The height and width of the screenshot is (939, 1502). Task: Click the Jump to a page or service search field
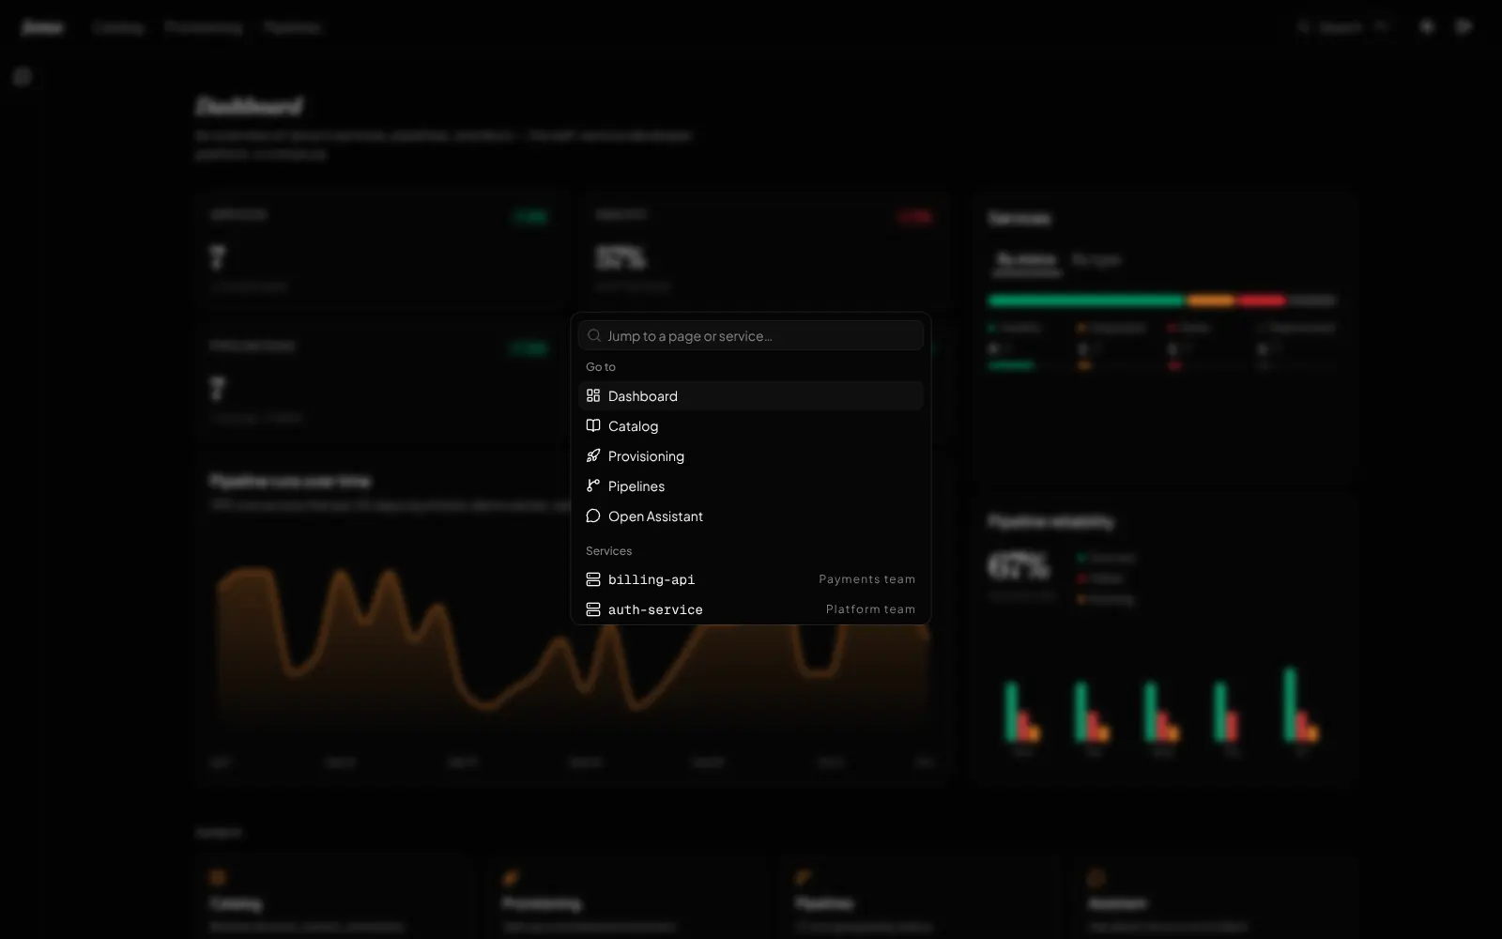tap(751, 335)
